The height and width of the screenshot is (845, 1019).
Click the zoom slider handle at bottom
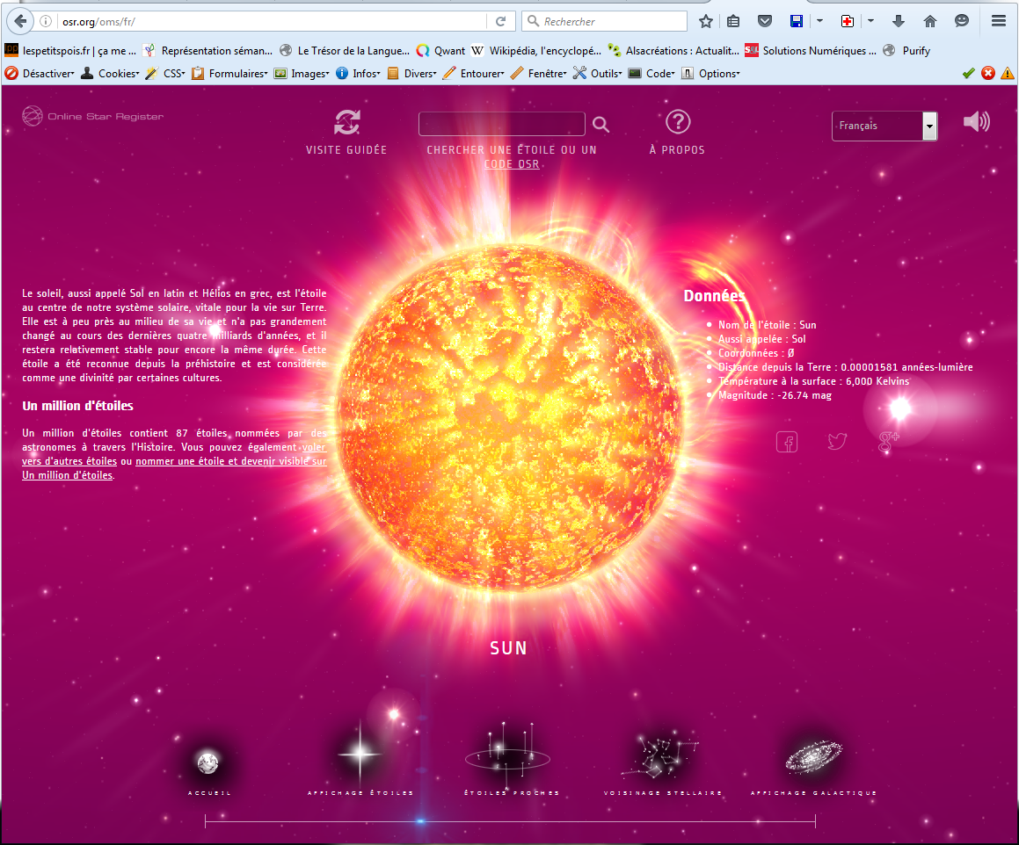[x=420, y=821]
